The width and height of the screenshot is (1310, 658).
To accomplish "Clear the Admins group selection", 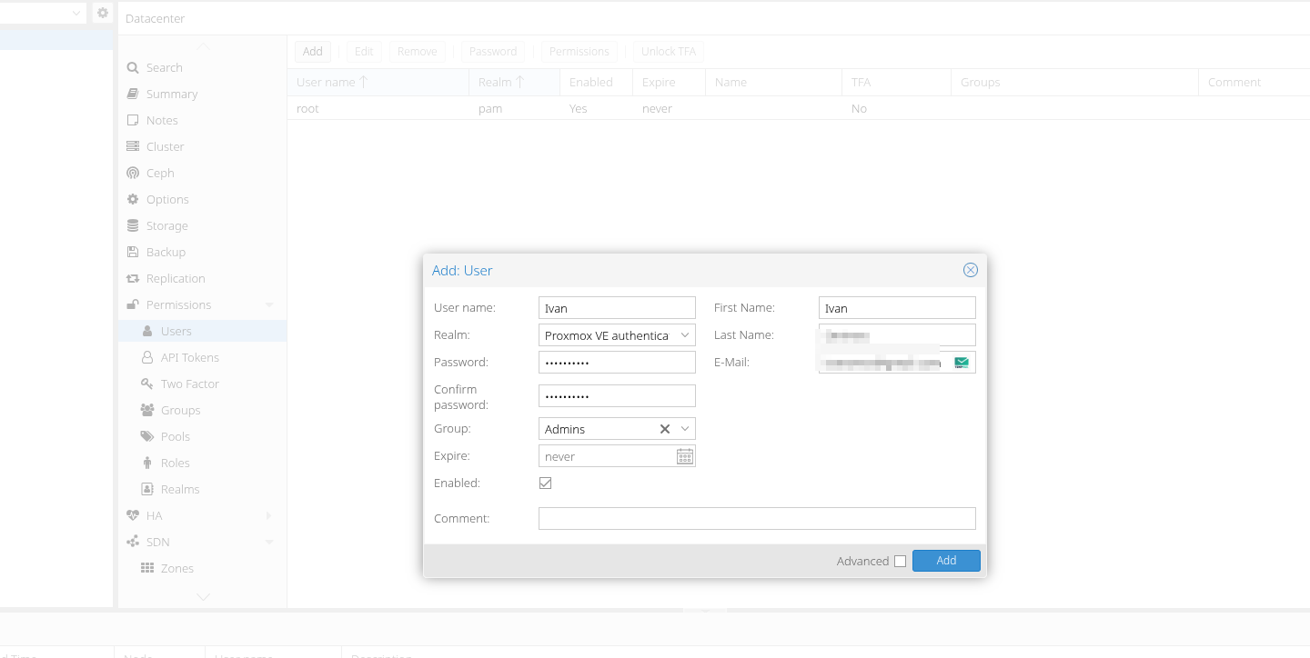I will pos(665,429).
